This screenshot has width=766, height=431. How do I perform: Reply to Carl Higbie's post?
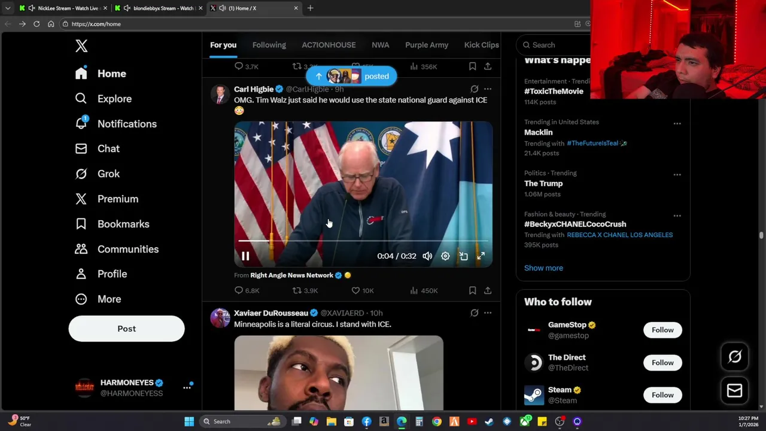tap(246, 290)
